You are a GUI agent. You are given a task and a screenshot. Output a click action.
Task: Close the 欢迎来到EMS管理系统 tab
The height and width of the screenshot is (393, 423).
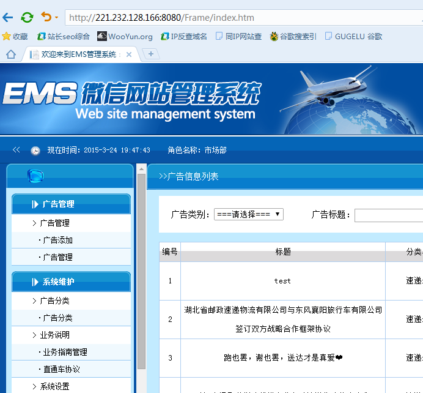click(x=129, y=54)
